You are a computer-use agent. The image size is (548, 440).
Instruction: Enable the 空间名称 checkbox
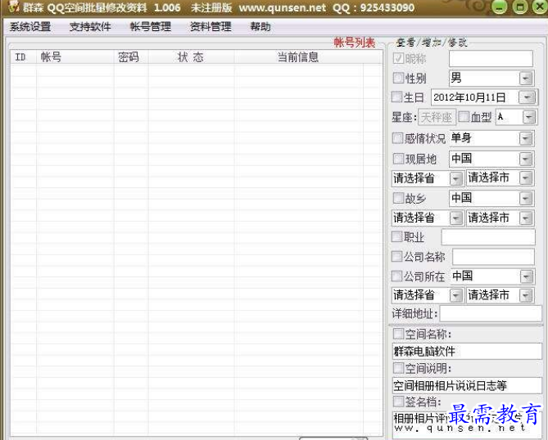[398, 334]
